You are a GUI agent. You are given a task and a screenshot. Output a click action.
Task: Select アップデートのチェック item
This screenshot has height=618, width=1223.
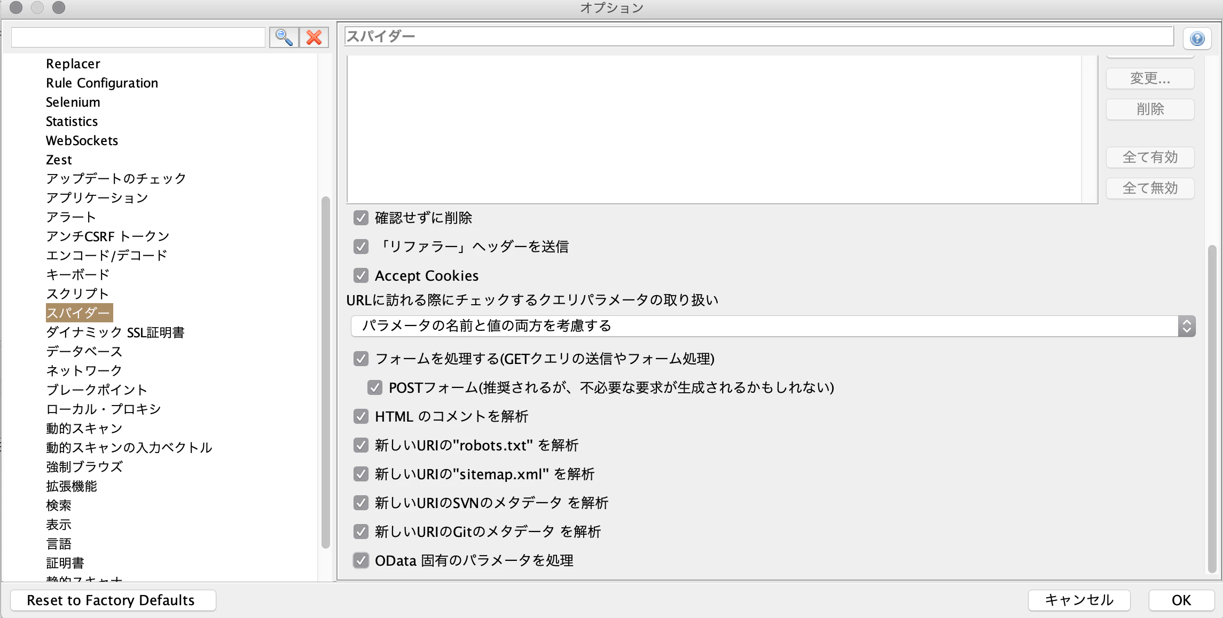coord(116,179)
